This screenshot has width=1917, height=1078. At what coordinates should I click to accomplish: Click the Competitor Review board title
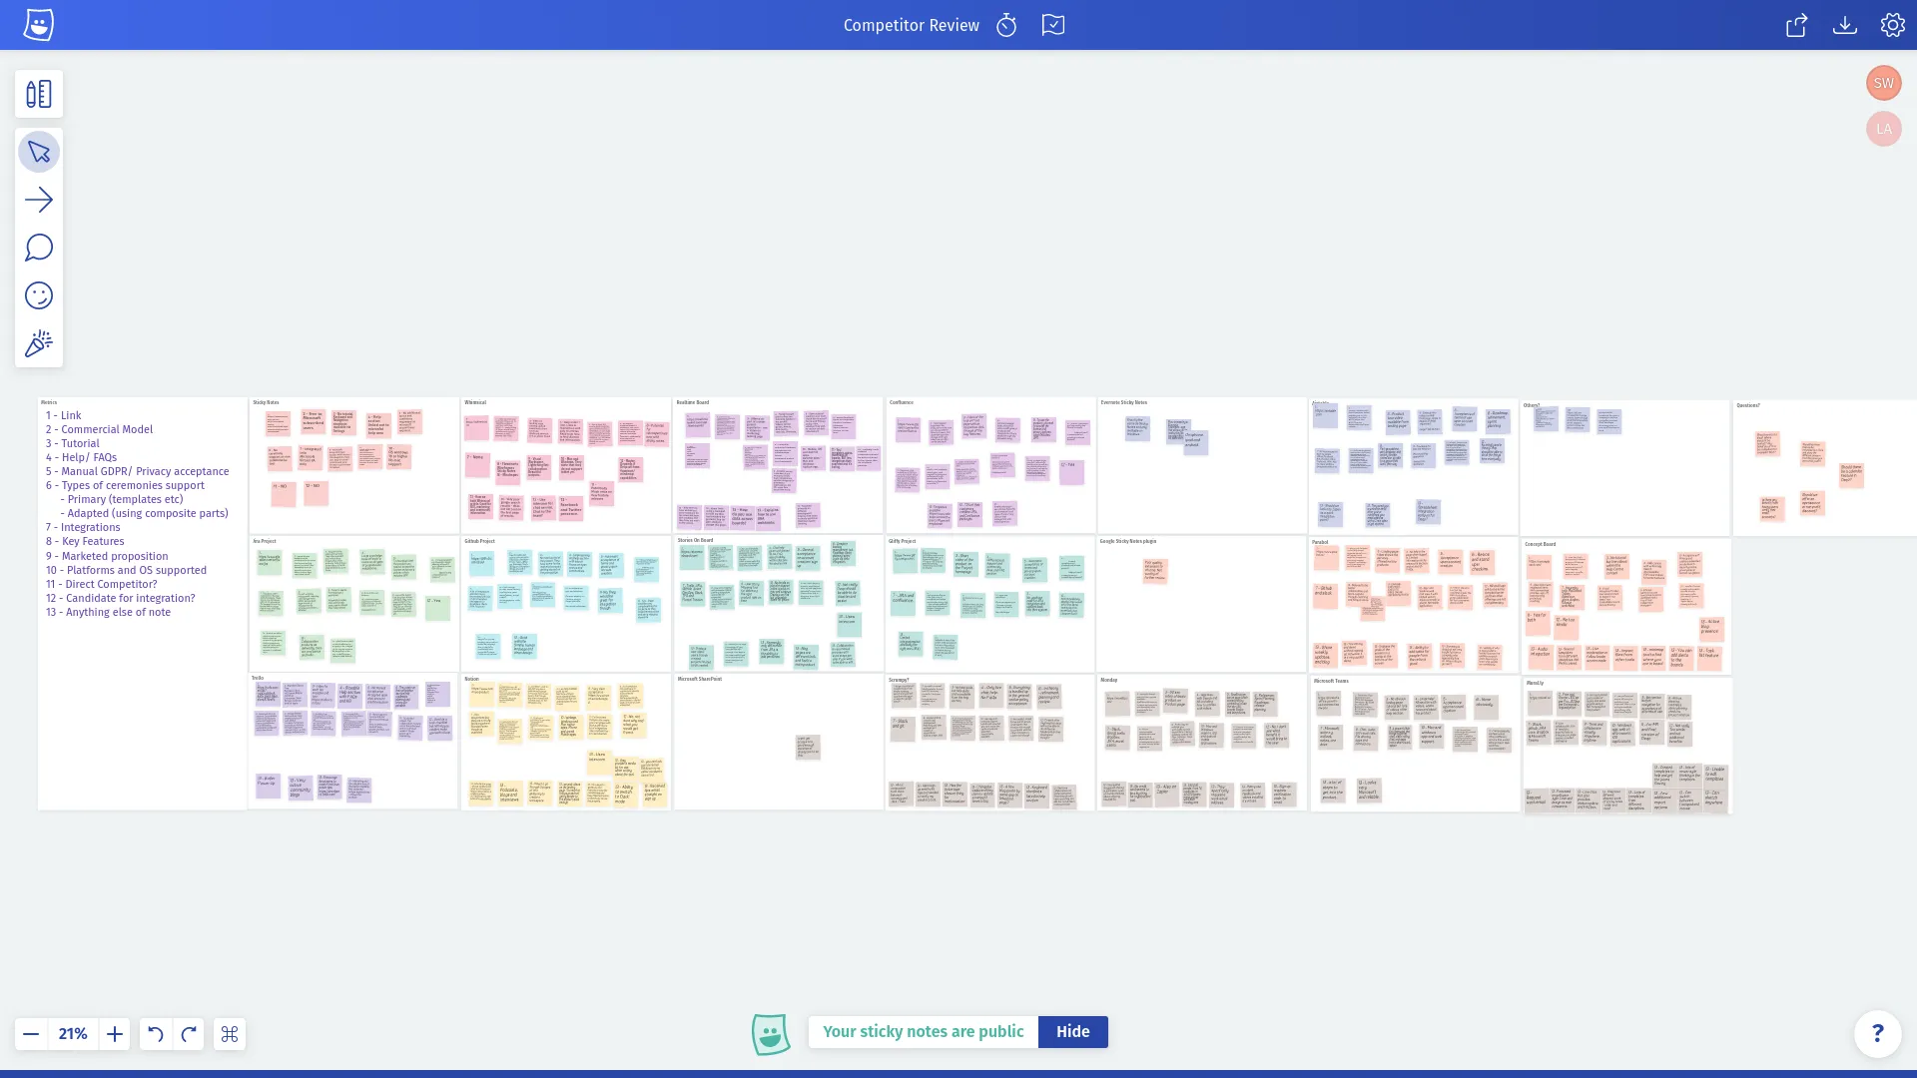click(x=912, y=25)
